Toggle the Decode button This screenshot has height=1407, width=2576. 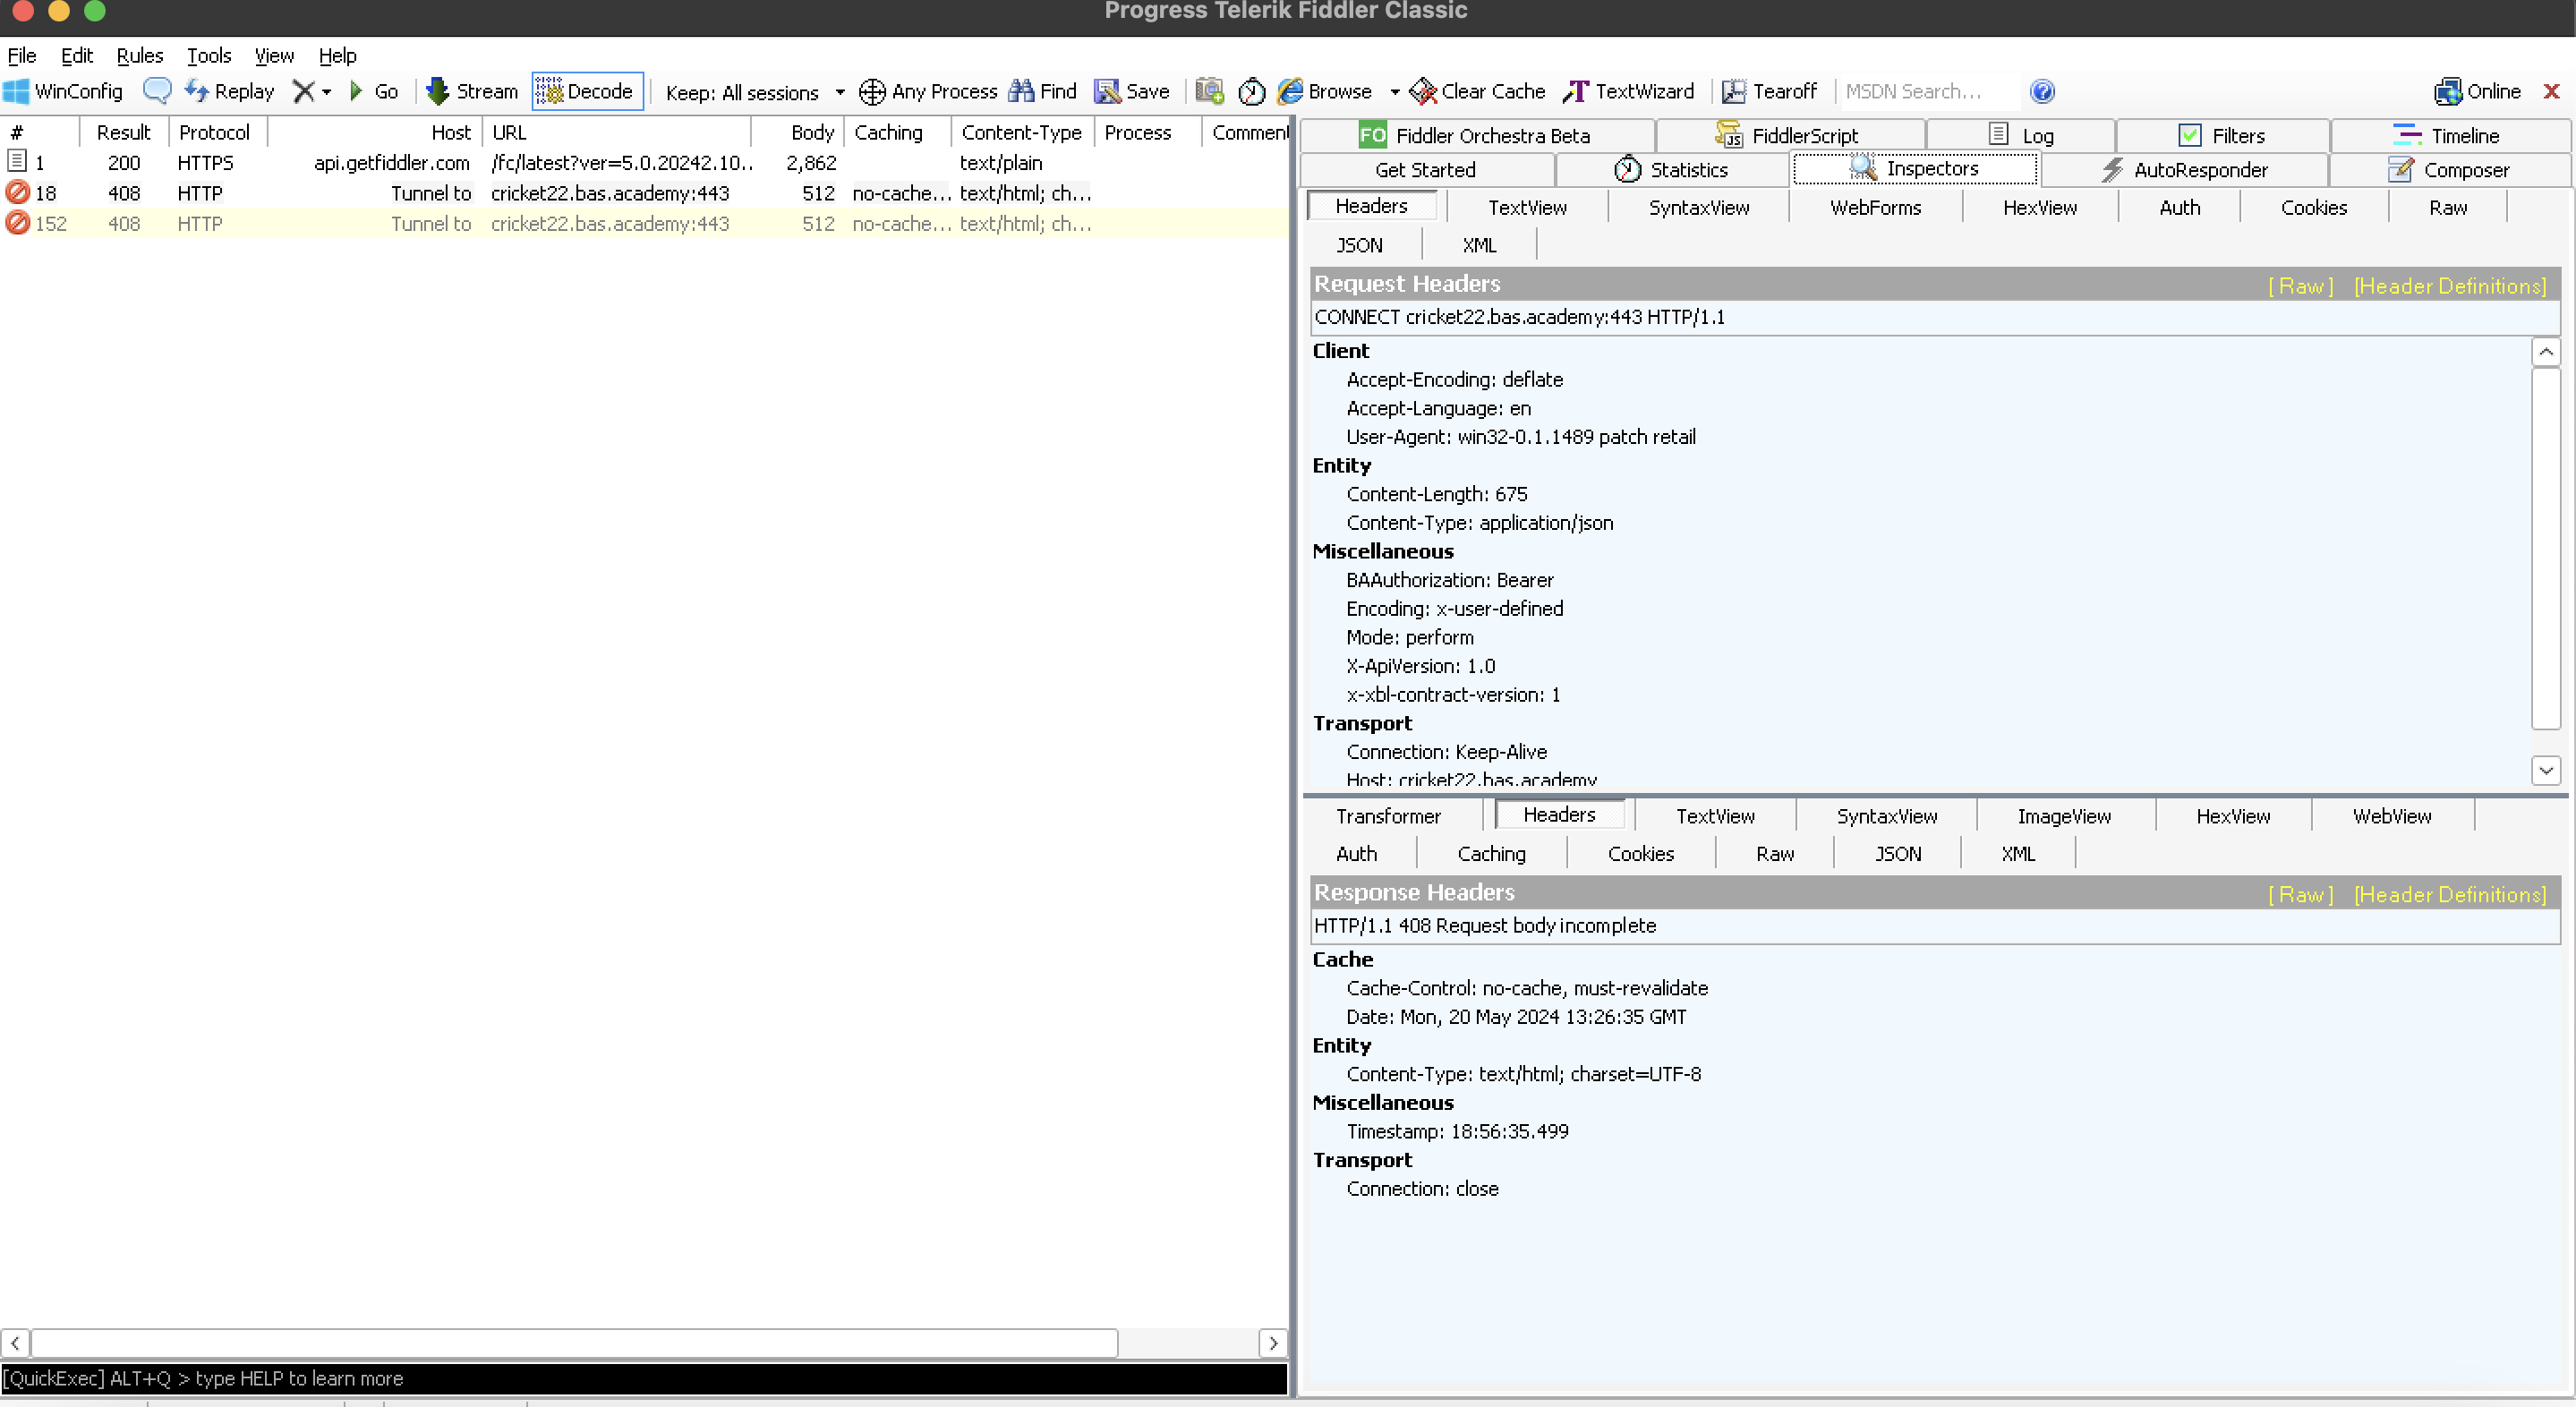click(586, 91)
